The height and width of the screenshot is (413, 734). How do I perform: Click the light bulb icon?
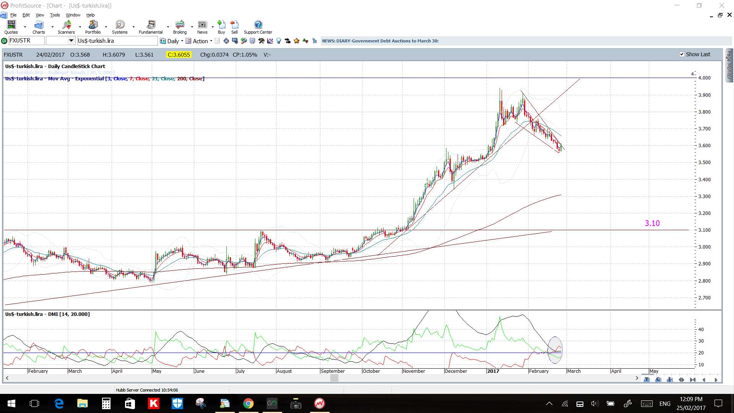pyautogui.click(x=279, y=41)
